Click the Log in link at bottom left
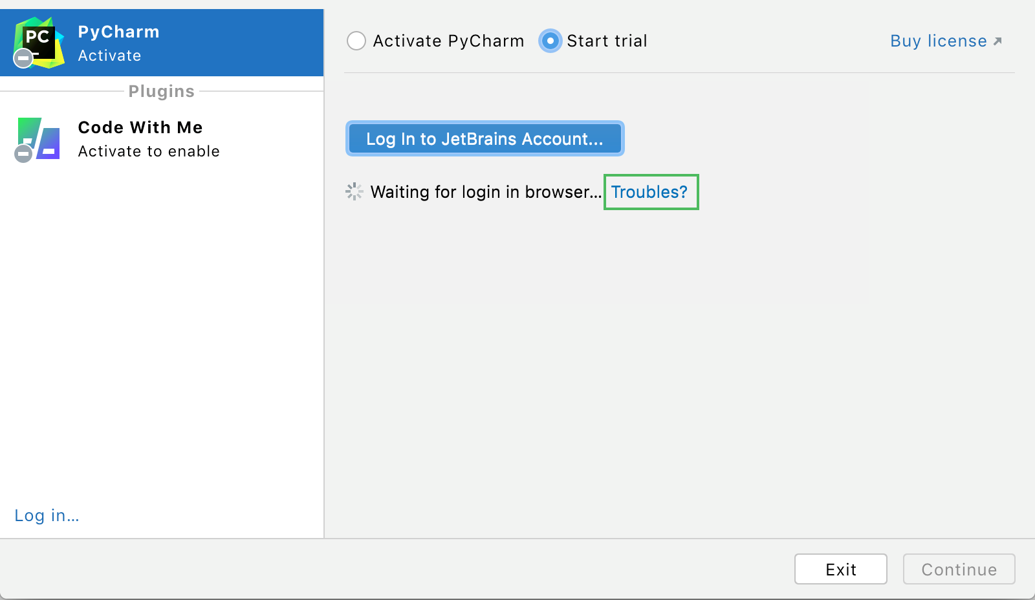The image size is (1035, 600). [46, 515]
